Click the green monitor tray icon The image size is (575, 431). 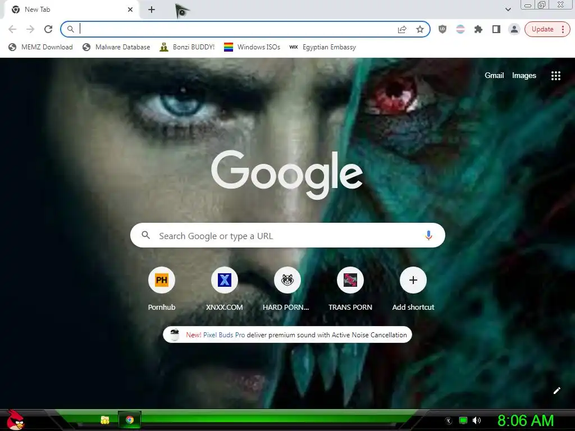click(x=463, y=421)
